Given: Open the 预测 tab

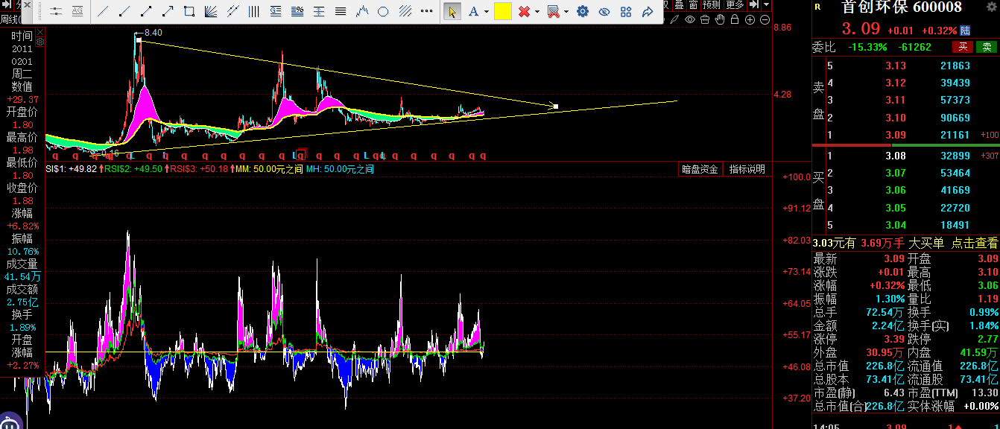Looking at the screenshot, I should point(712,4).
